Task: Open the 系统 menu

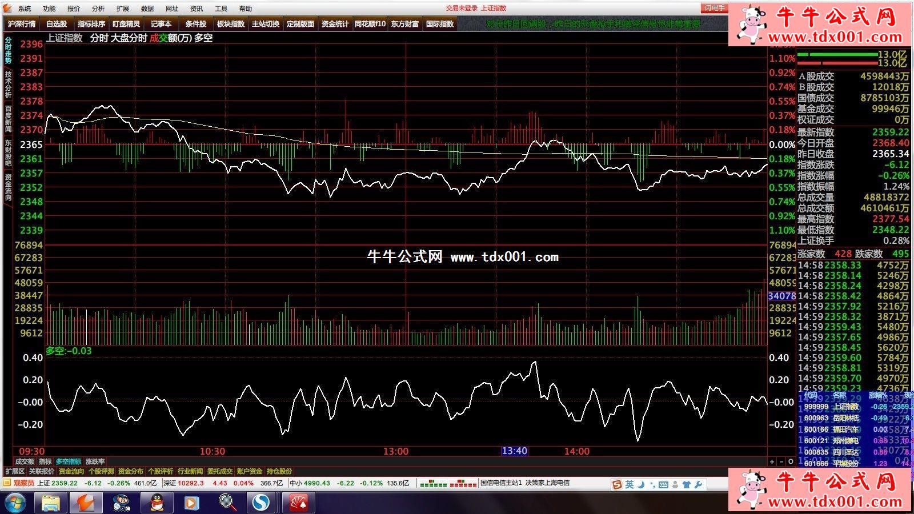Action: coord(25,9)
